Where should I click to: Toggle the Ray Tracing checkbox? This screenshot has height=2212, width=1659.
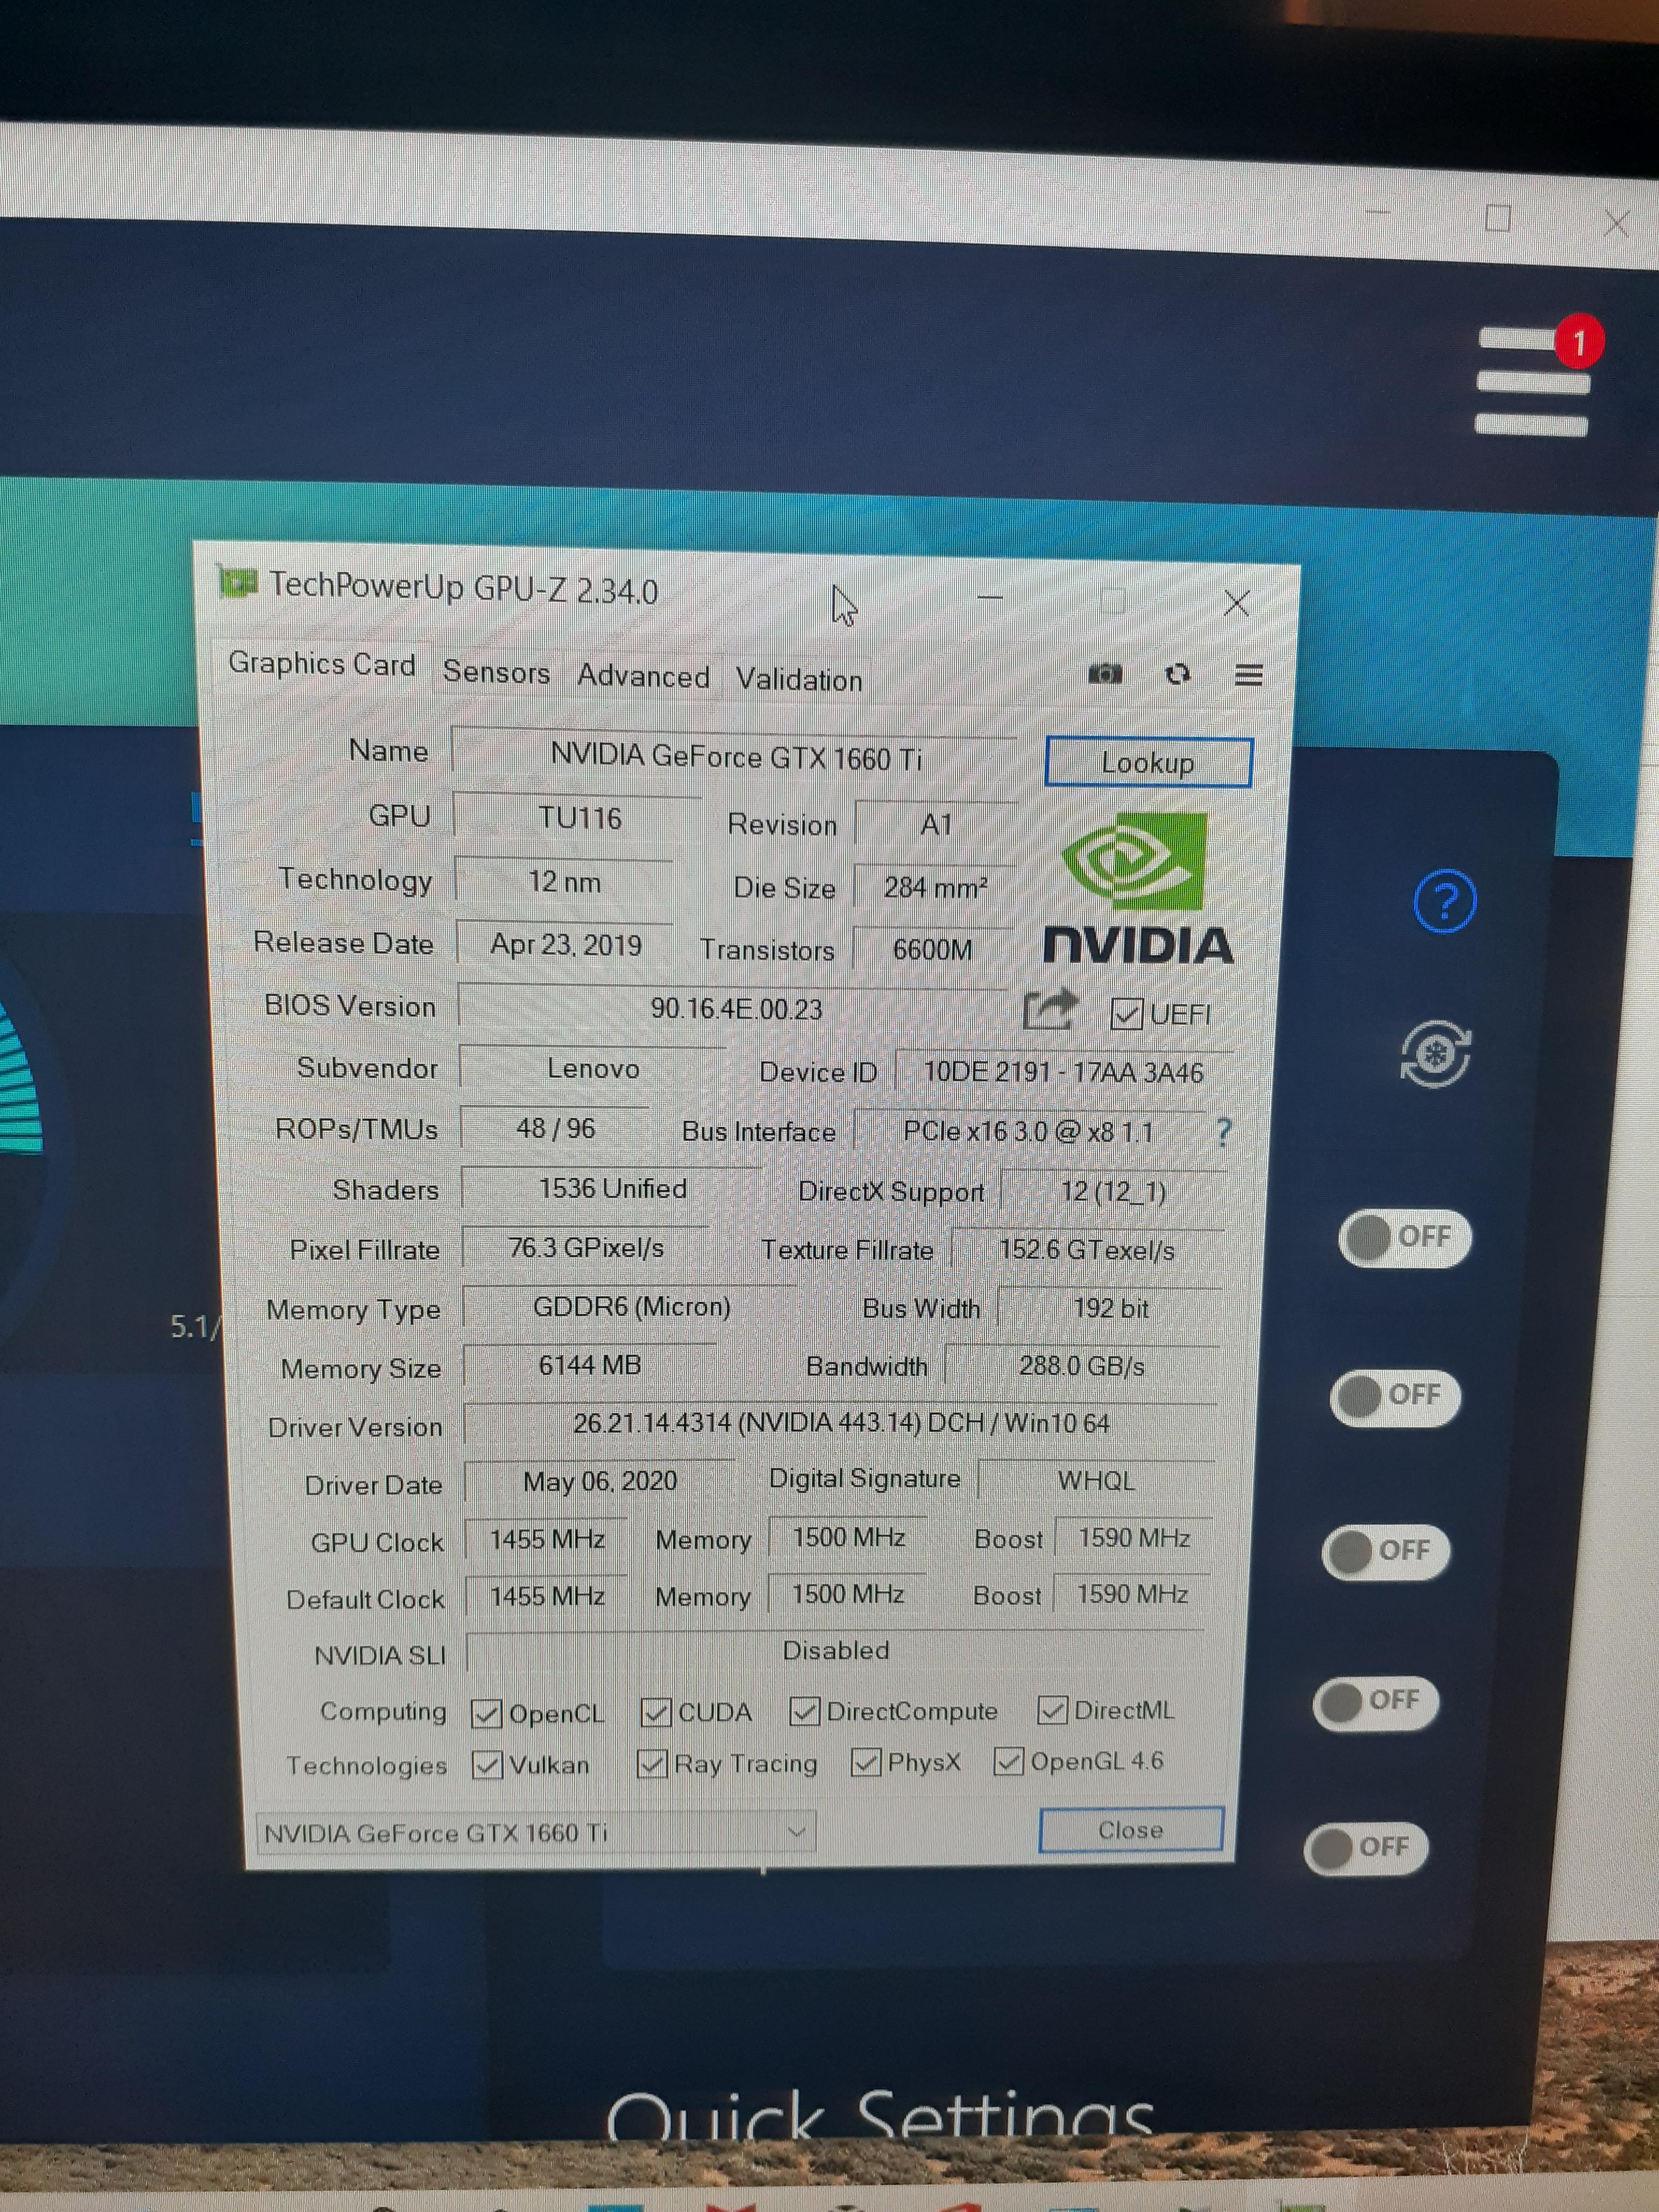coord(652,1763)
